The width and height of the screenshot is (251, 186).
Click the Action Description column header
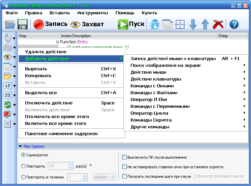[139, 36]
